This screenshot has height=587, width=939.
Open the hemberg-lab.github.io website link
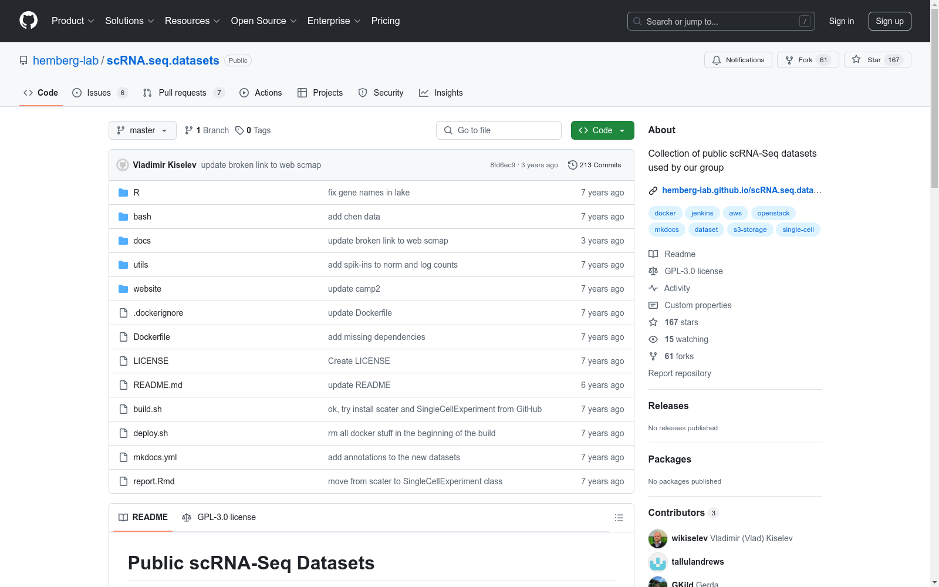click(x=742, y=190)
